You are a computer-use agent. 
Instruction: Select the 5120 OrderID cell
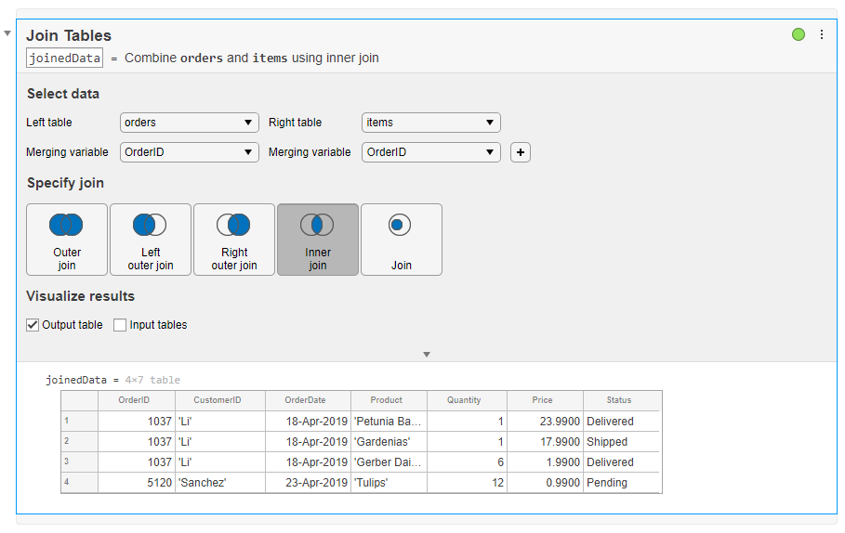[137, 483]
